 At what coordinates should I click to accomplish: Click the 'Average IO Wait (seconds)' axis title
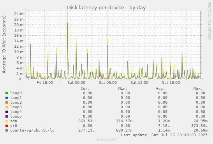4,44
